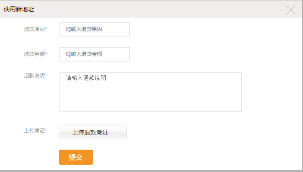Click the 请输入退款原因 placeholder text

coord(84,29)
